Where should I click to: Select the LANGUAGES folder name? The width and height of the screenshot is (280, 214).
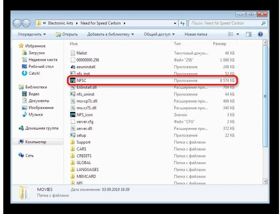[87, 170]
